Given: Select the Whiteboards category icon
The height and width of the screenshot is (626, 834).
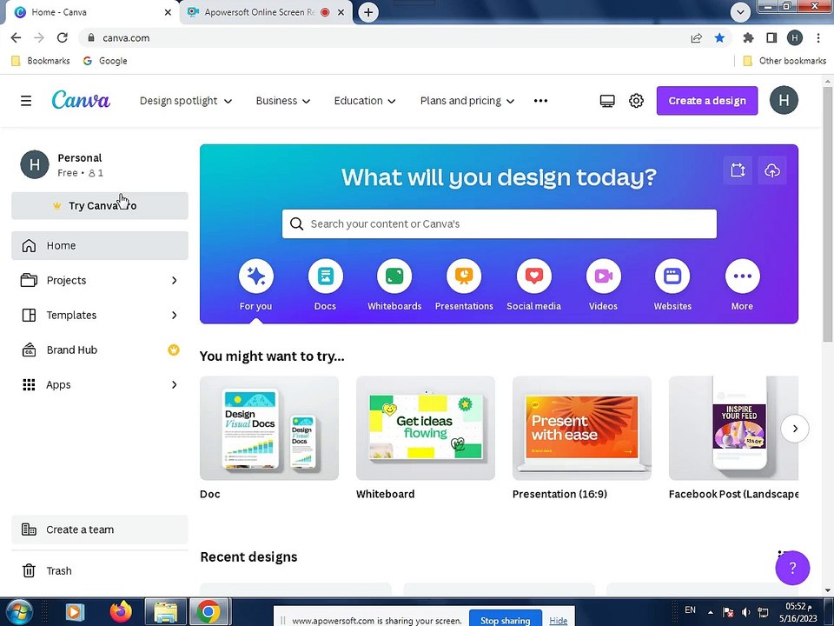Looking at the screenshot, I should pyautogui.click(x=394, y=276).
